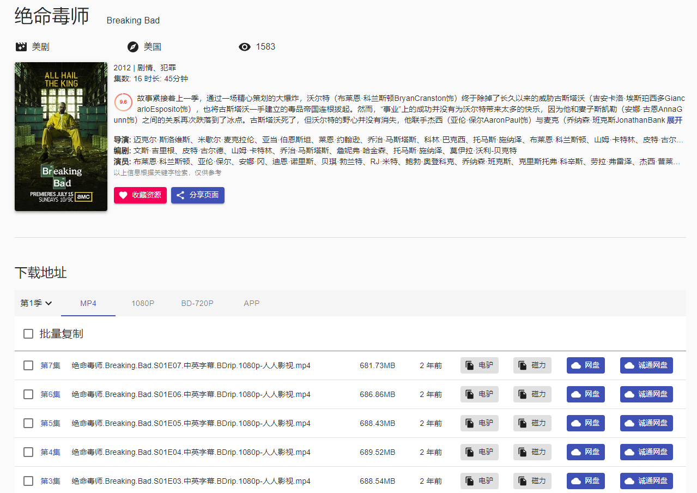Copy 电驴 link for 第6集
The width and height of the screenshot is (697, 493).
pyautogui.click(x=480, y=394)
